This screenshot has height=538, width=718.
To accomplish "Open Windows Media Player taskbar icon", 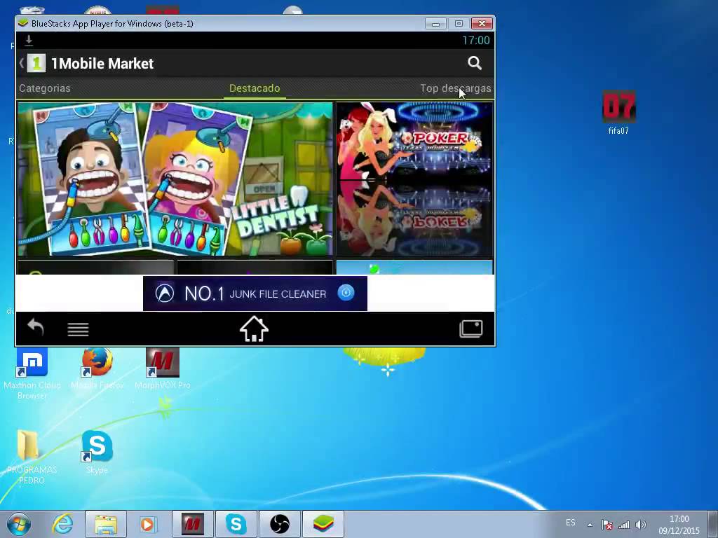I will [x=147, y=524].
